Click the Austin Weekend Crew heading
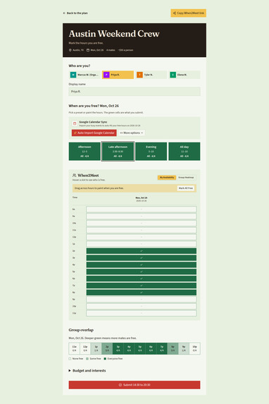 114,34
